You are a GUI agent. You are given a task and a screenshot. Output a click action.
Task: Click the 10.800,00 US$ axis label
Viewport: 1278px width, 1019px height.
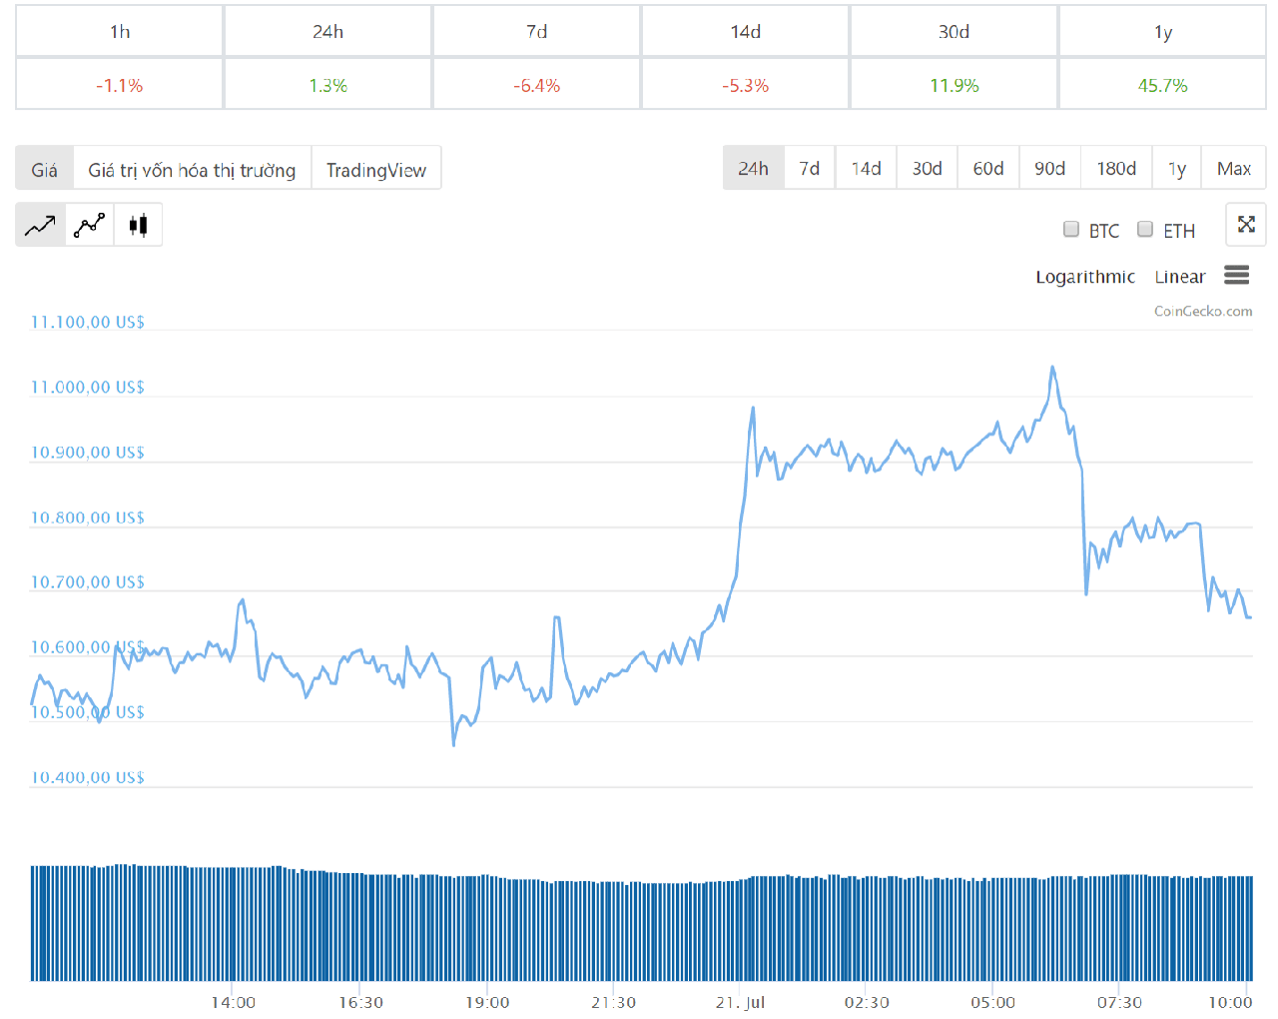[88, 517]
